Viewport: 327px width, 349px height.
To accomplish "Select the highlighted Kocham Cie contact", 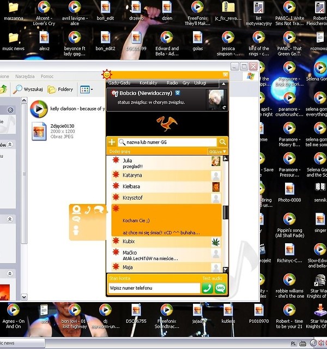I will (166, 220).
